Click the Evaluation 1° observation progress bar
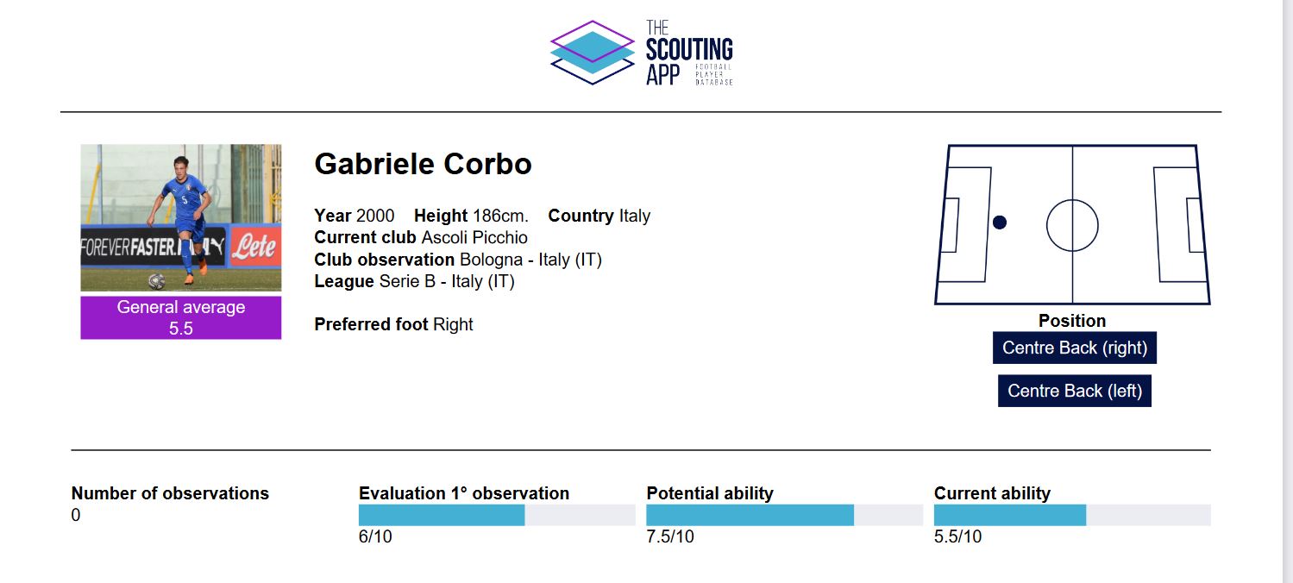This screenshot has height=583, width=1293. coord(497,515)
